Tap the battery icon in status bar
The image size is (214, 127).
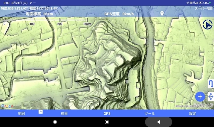click(201, 3)
